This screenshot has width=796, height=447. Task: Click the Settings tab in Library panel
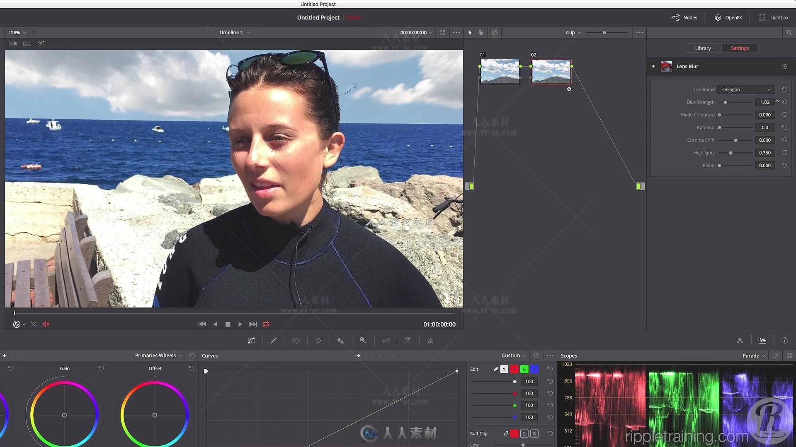[739, 48]
